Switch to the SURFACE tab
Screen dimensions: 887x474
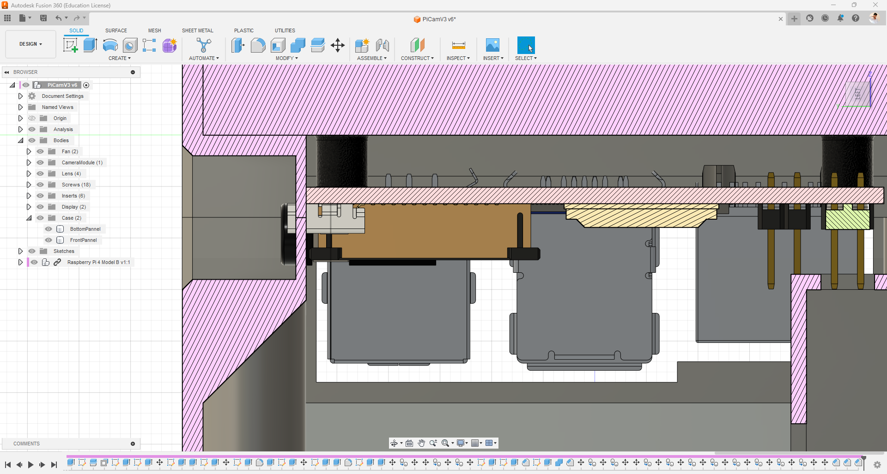[116, 30]
